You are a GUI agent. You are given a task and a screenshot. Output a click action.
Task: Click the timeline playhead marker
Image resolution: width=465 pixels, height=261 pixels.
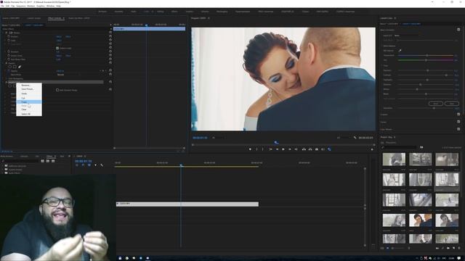tap(181, 165)
